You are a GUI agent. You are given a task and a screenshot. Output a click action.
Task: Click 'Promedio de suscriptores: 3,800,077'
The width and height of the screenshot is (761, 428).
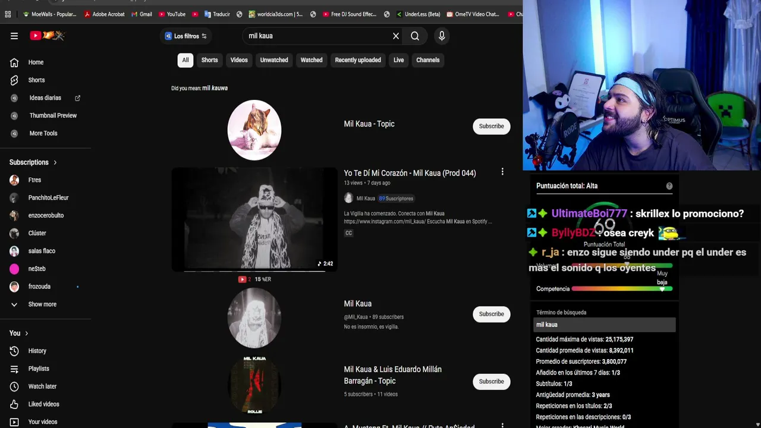point(581,361)
